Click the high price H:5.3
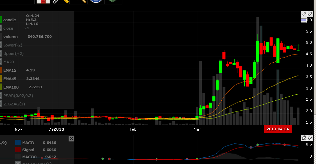Screen dimensions: 316x164 31,20
